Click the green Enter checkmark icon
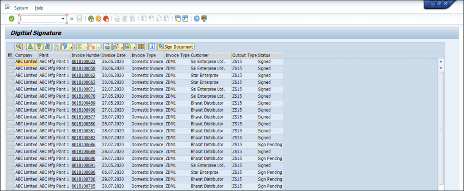 tap(11, 19)
